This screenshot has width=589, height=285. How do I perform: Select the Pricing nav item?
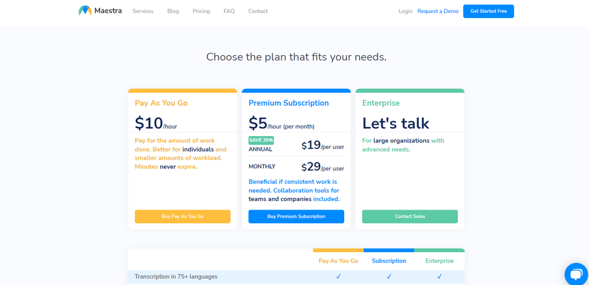point(201,11)
